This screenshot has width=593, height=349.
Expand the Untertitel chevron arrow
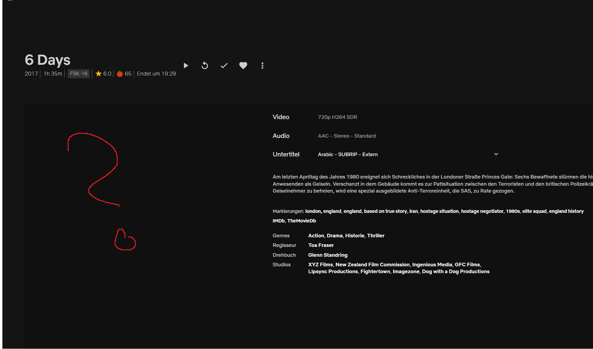point(496,154)
